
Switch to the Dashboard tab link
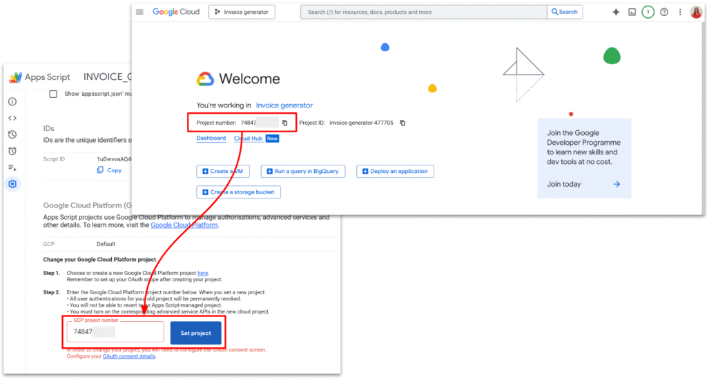[211, 138]
